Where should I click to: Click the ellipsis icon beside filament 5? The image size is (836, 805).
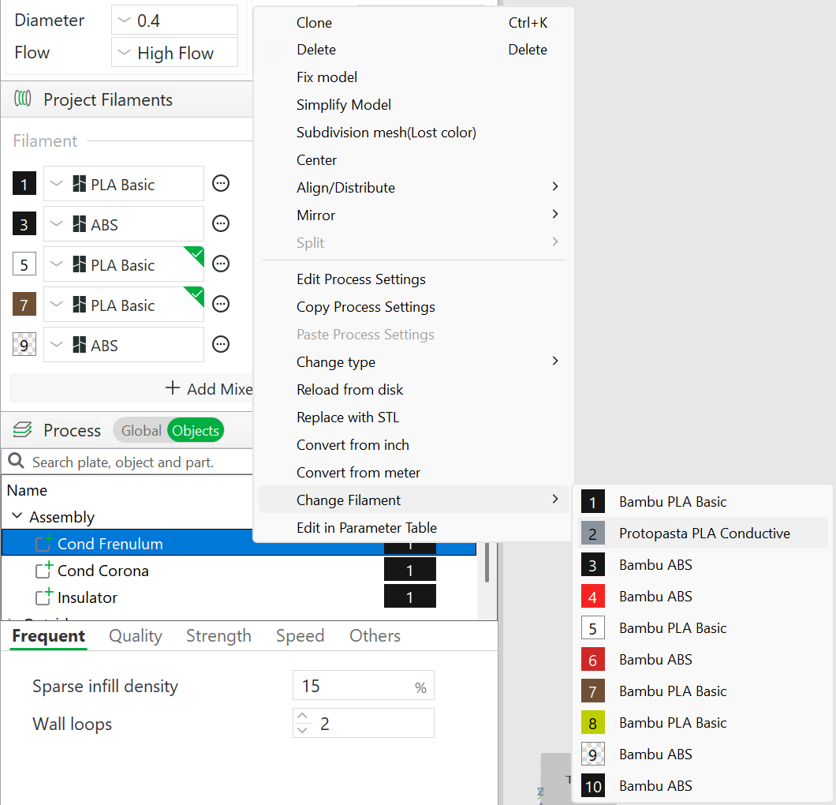tap(221, 264)
